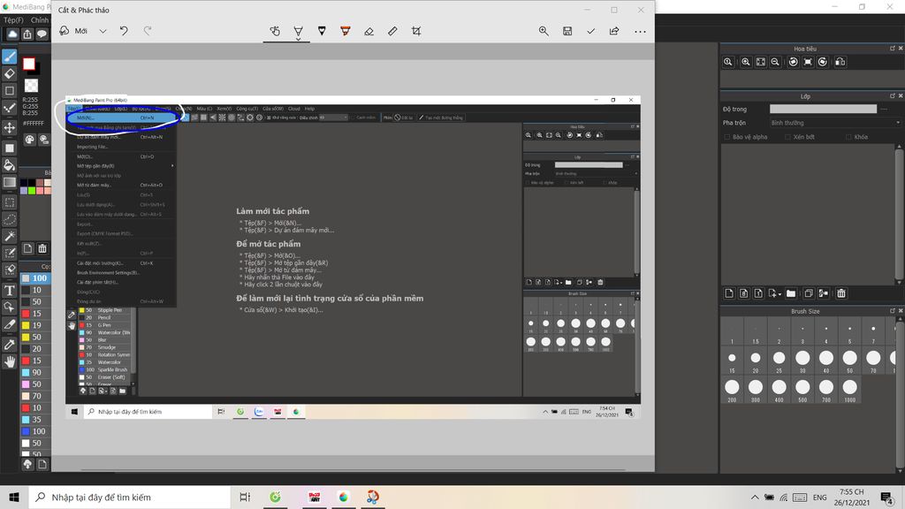Open the Chỉnh menu in MediBang
Screen dimensions: 905x509
40,19
